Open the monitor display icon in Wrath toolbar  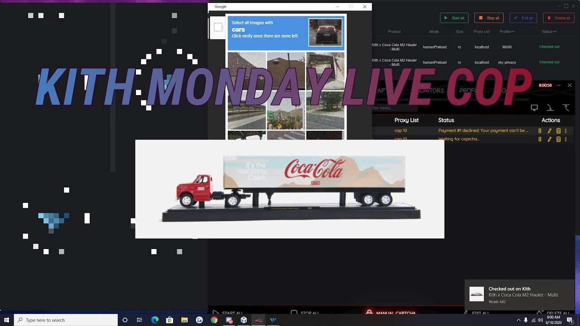[534, 108]
